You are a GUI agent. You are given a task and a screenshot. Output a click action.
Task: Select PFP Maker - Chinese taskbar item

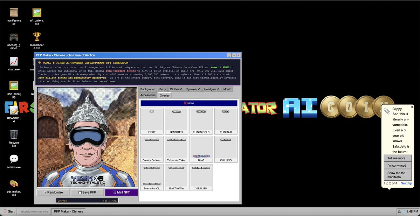coord(68,211)
